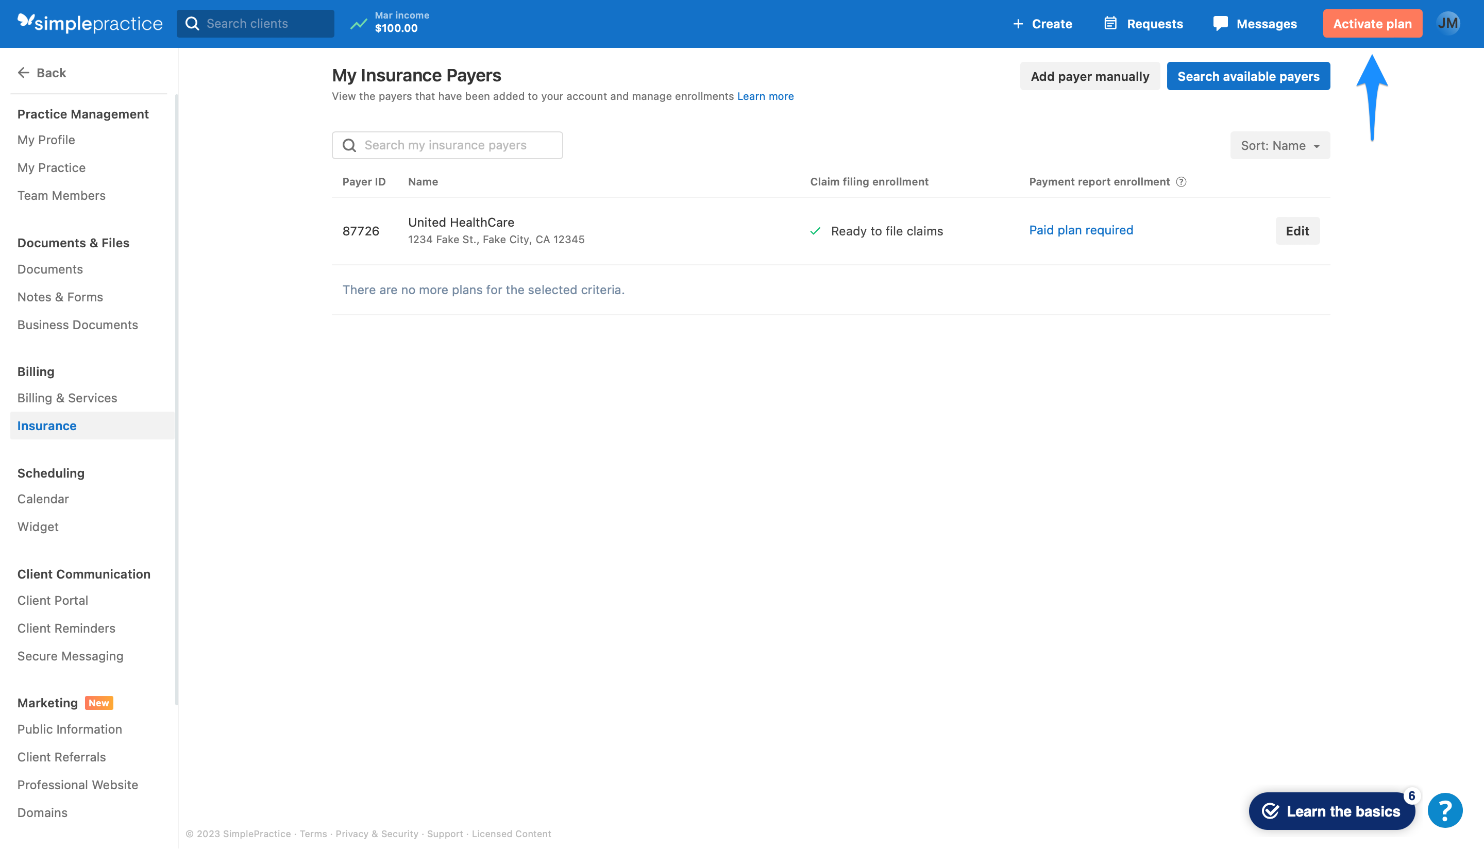Viewport: 1484px width, 849px height.
Task: Click the SimplePractice logo
Action: (90, 23)
